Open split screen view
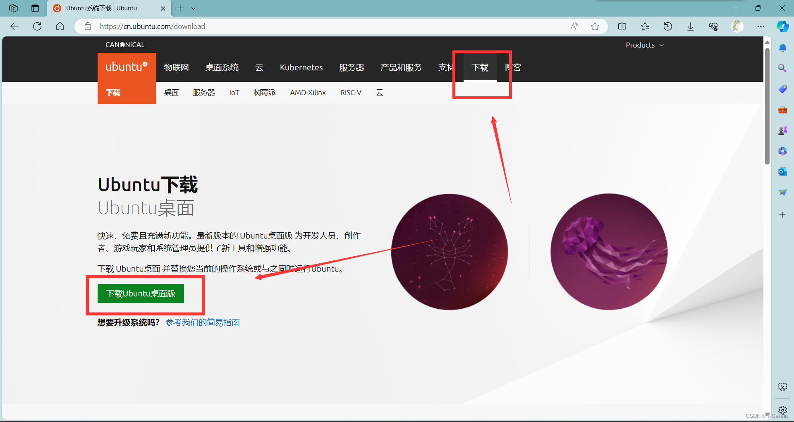The image size is (794, 422). coord(622,26)
